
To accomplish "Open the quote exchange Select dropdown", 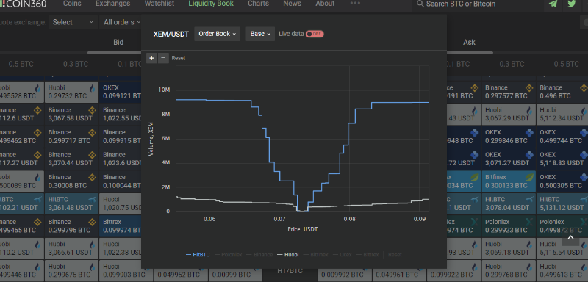I will pos(73,23).
